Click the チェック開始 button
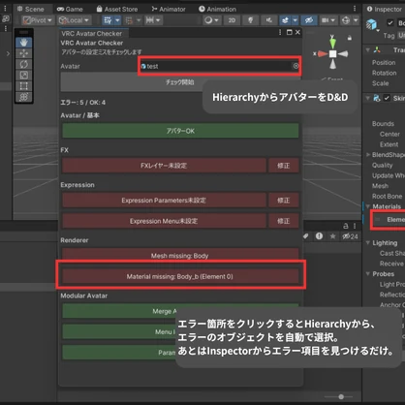The width and height of the screenshot is (405, 405). (179, 82)
